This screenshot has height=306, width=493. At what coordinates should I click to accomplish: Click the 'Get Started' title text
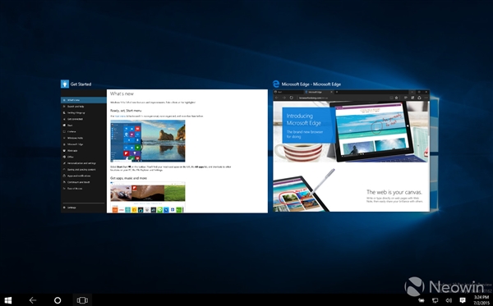(x=81, y=84)
